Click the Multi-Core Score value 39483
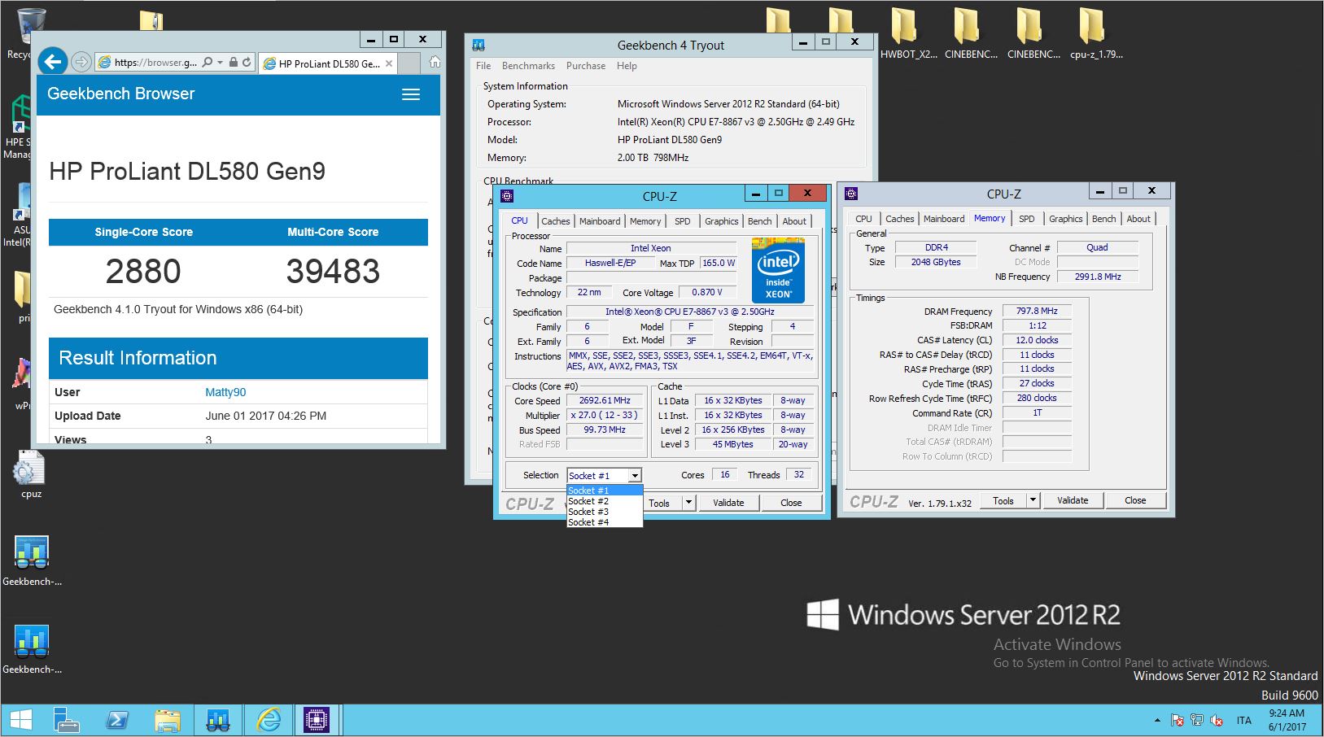1324x737 pixels. tap(333, 272)
